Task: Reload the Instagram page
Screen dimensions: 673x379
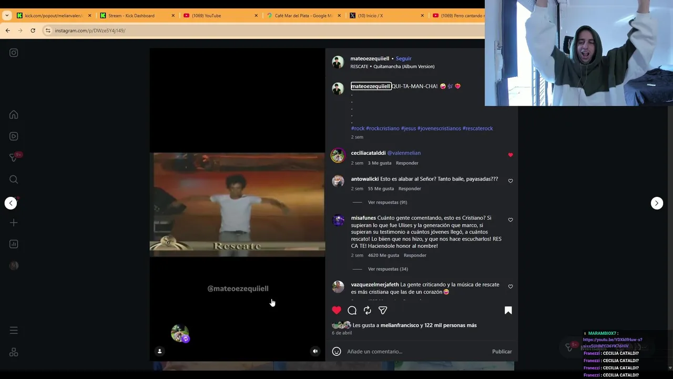Action: coord(33,31)
